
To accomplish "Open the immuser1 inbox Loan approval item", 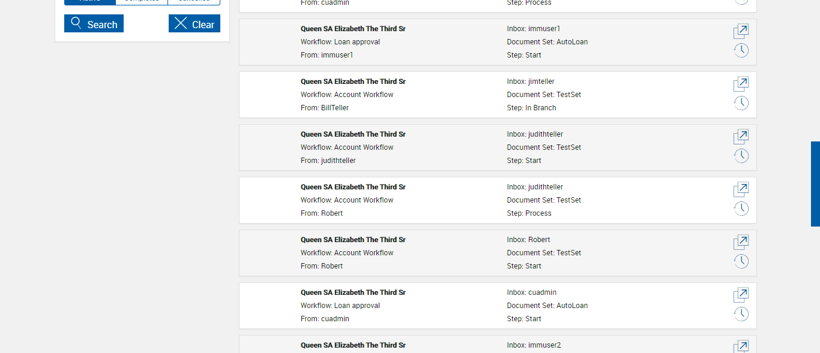I will pos(741,31).
